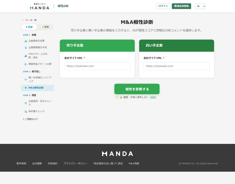The image size is (235, 184).
Task: Focus the 買い手企業 会社サイトURL field
Action: click(177, 66)
